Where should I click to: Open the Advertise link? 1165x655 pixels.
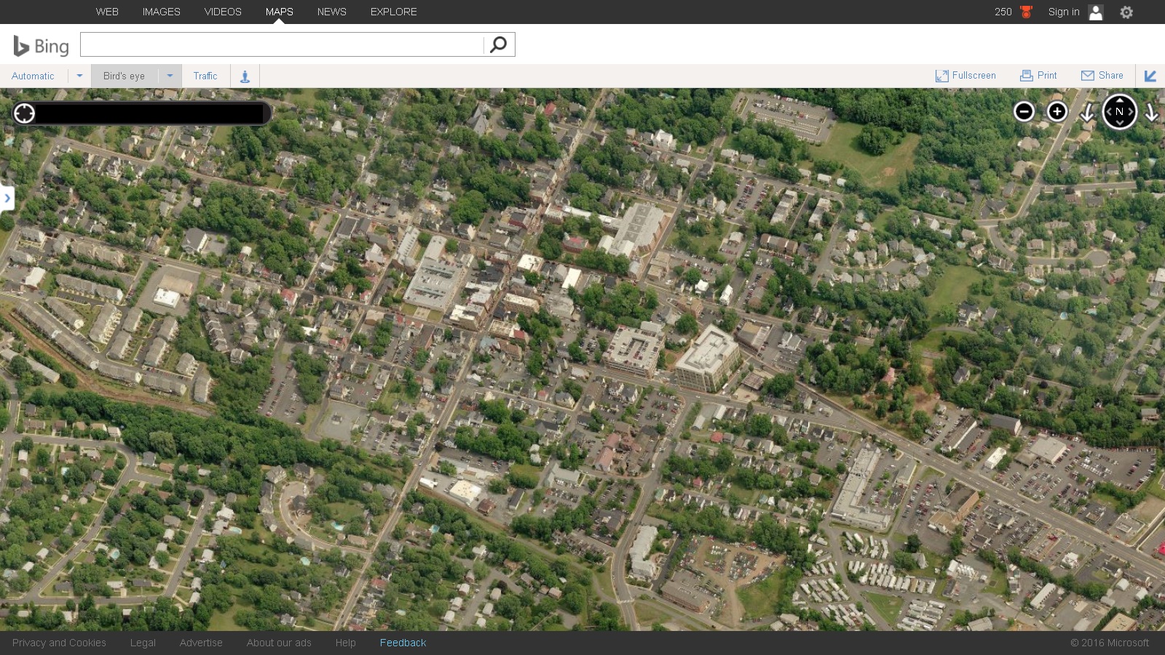click(x=201, y=643)
